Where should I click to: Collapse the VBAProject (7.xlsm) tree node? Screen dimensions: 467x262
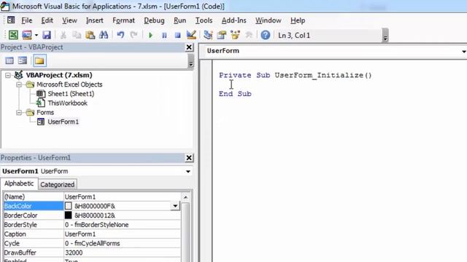click(8, 76)
